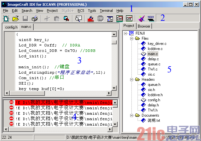This screenshot has height=141, width=201.
Task: Open the Project menu
Action: (x=52, y=11)
